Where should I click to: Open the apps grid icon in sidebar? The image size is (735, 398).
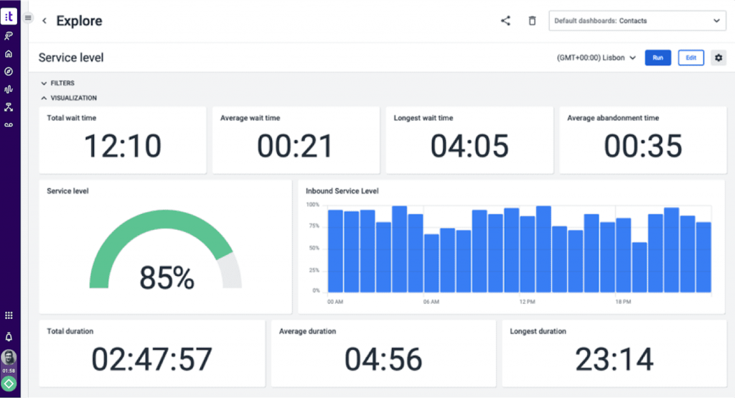[x=9, y=315]
